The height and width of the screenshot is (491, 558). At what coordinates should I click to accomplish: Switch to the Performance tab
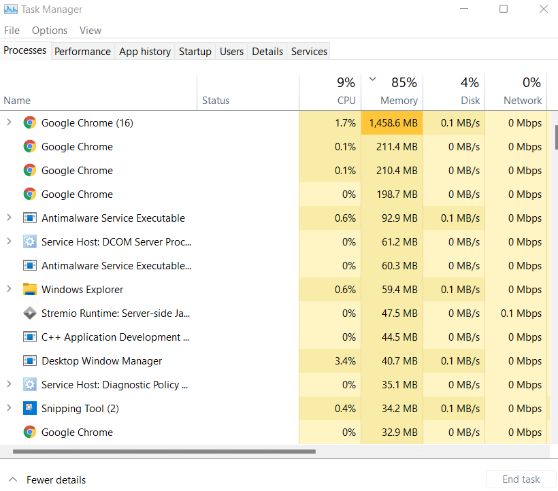tap(82, 52)
